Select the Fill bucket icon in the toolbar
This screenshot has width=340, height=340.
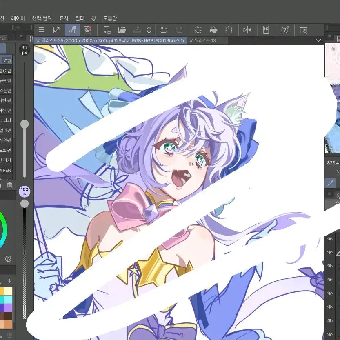(213, 30)
